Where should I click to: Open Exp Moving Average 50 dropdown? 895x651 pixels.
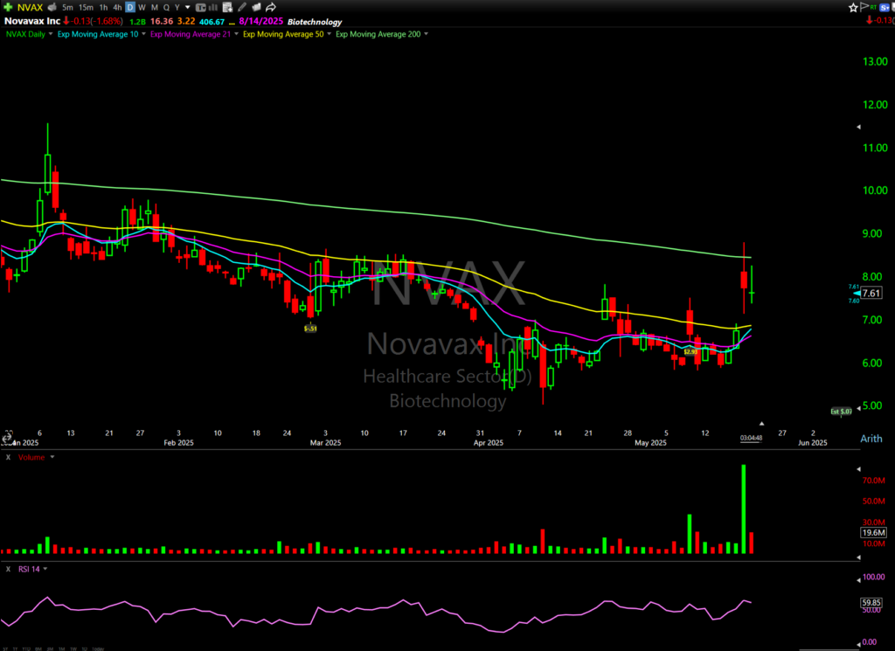pyautogui.click(x=329, y=34)
